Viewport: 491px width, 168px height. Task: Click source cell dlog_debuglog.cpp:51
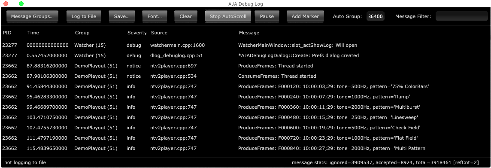(176, 55)
